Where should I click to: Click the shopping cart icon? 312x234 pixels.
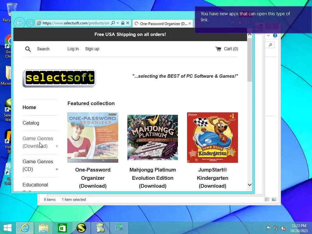point(218,49)
